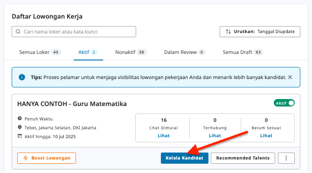Click Lihat under Chat Dimulai
The width and height of the screenshot is (312, 173).
click(x=164, y=136)
